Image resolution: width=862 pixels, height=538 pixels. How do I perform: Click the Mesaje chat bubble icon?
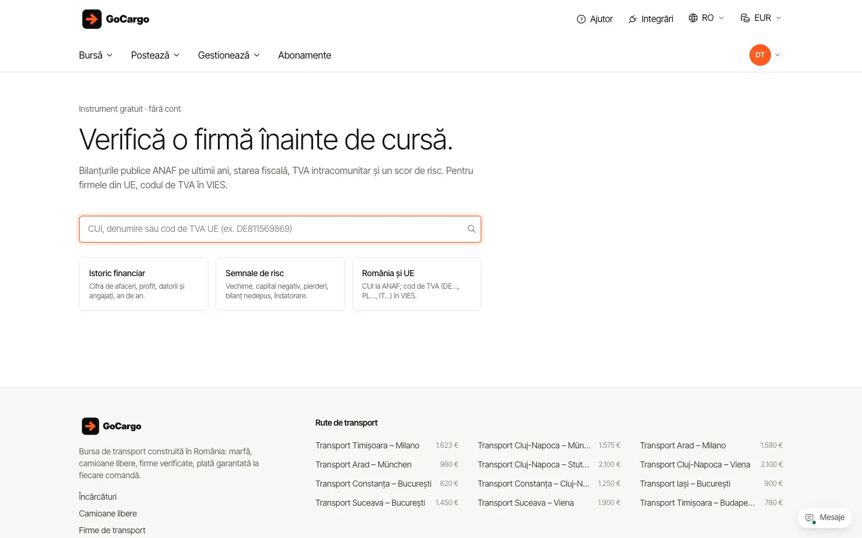point(810,518)
